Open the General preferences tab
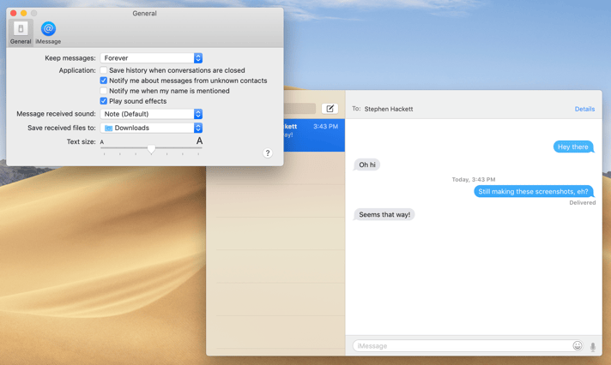Screen dimensions: 611x365 tap(21, 33)
